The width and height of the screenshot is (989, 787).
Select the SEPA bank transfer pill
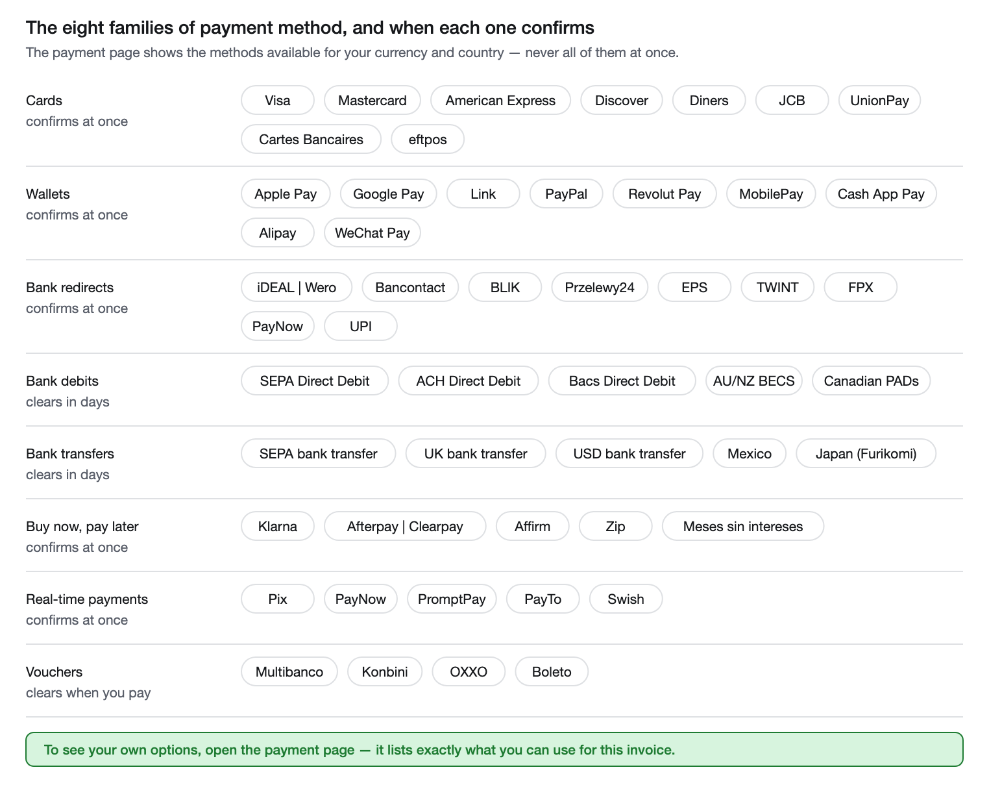pyautogui.click(x=319, y=453)
